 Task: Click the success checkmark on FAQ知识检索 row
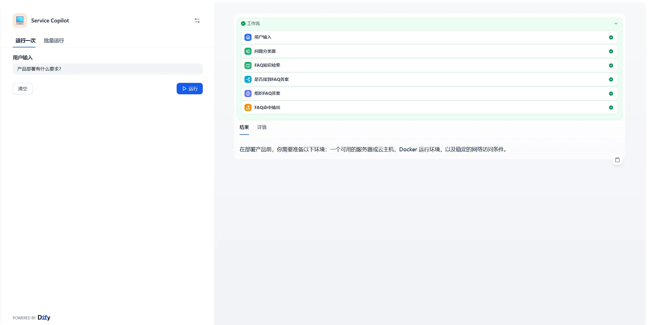(611, 66)
